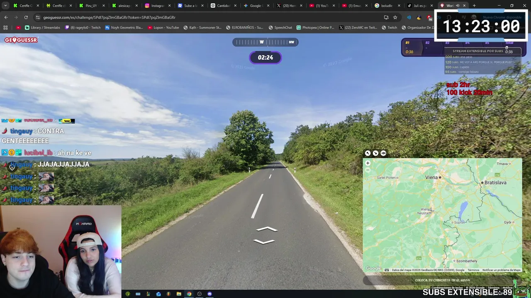Click the street view compass bar
531x298 pixels.
tap(265, 42)
